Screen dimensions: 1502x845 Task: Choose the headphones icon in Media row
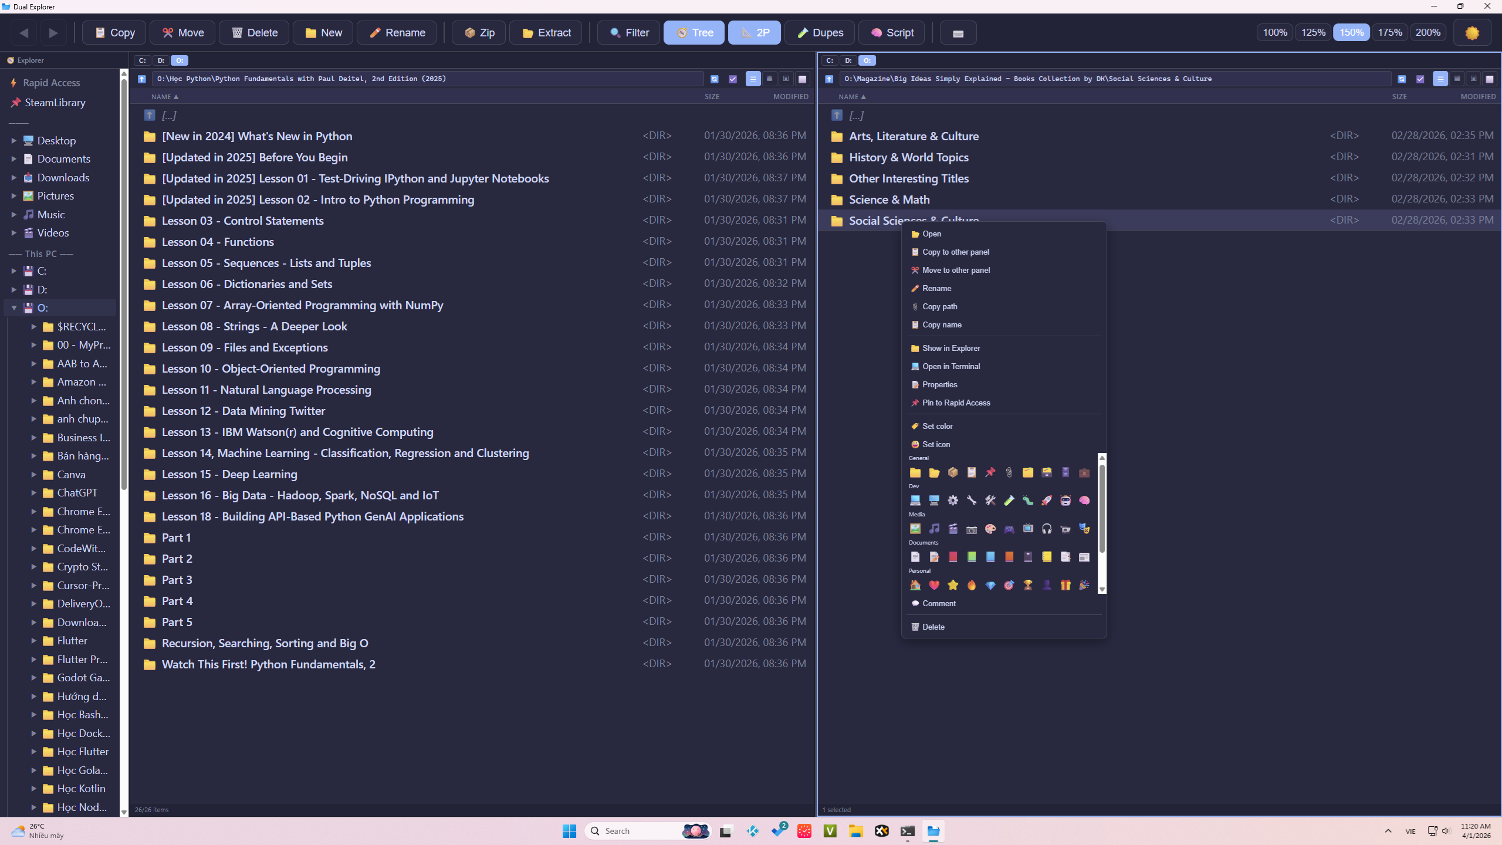pos(1047,529)
